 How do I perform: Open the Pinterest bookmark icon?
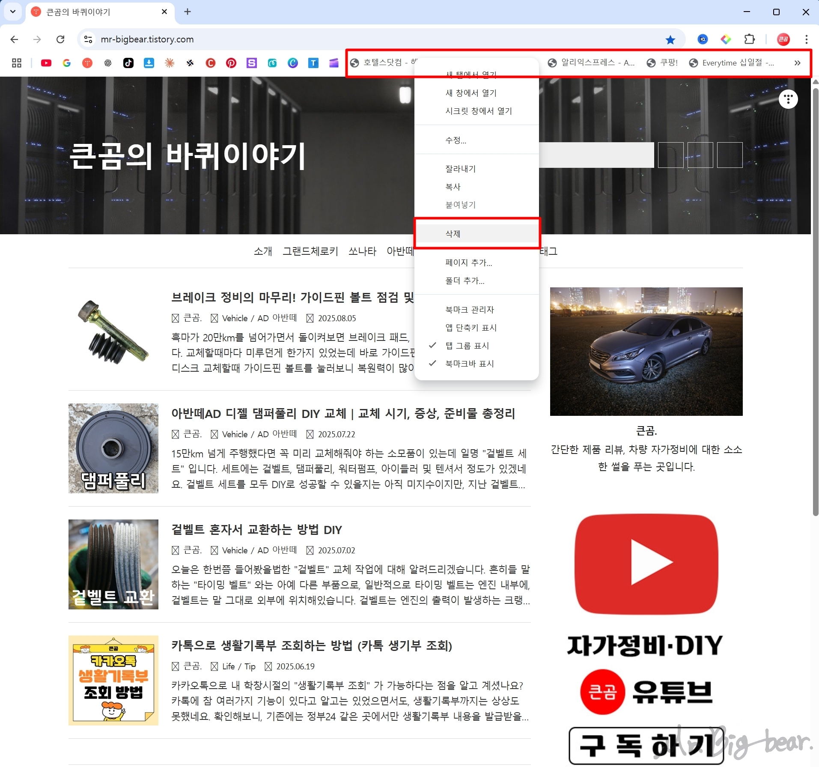(231, 63)
